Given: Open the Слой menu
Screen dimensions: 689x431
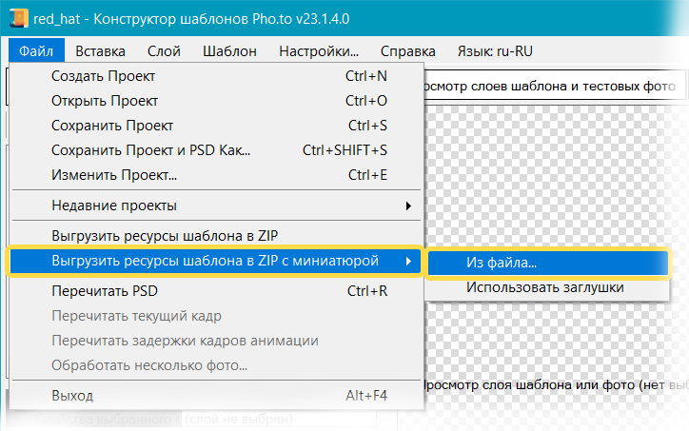Looking at the screenshot, I should pyautogui.click(x=165, y=51).
